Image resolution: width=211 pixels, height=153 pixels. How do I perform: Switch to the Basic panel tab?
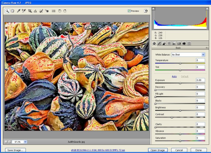tap(154, 43)
